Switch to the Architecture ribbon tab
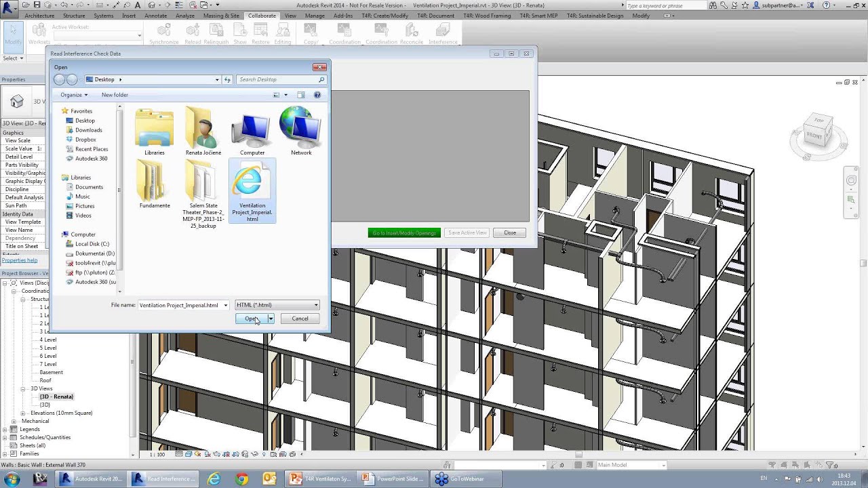Image resolution: width=868 pixels, height=488 pixels. point(39,16)
